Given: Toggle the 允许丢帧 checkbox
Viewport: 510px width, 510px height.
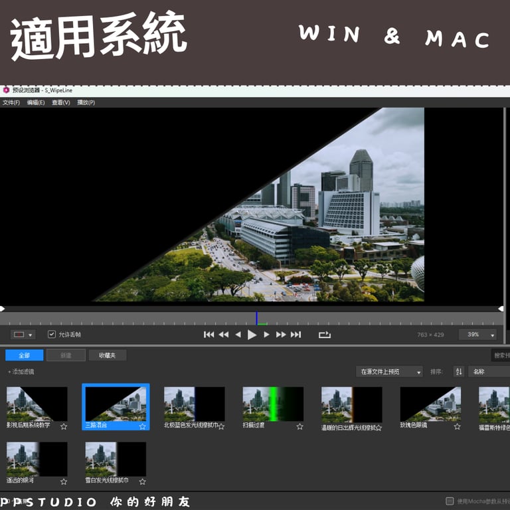Looking at the screenshot, I should point(52,335).
